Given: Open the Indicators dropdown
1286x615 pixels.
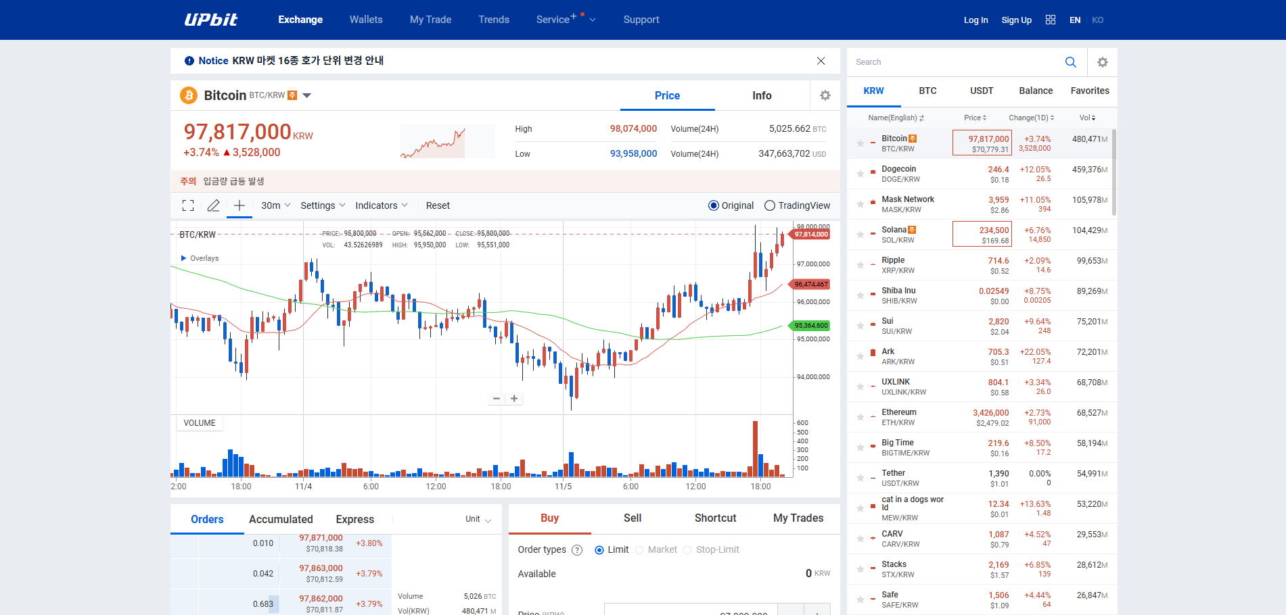Looking at the screenshot, I should [x=382, y=205].
